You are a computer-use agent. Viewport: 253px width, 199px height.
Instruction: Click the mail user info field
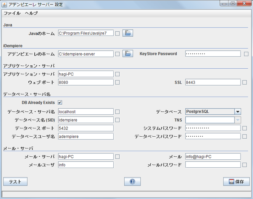(x=86, y=165)
